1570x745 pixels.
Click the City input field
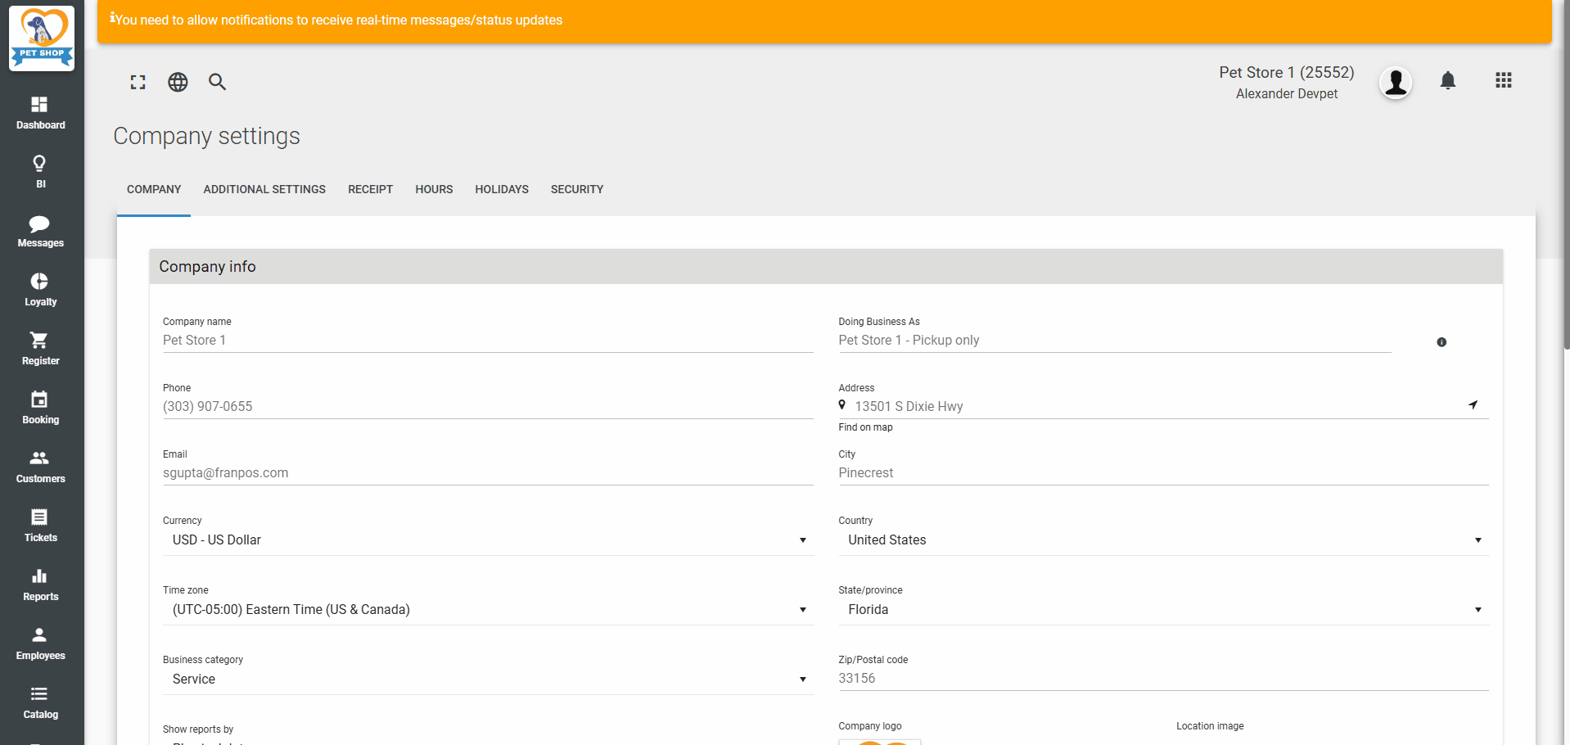(x=1163, y=473)
